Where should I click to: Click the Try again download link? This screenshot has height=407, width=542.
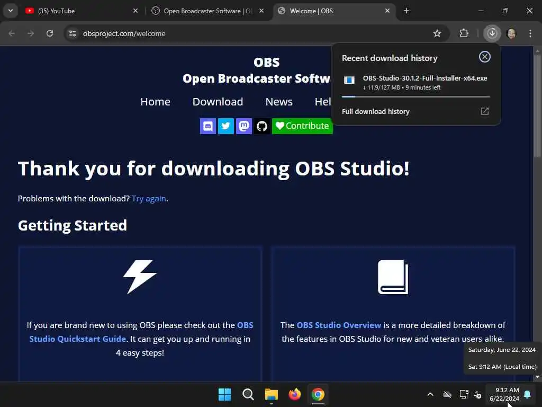point(149,199)
